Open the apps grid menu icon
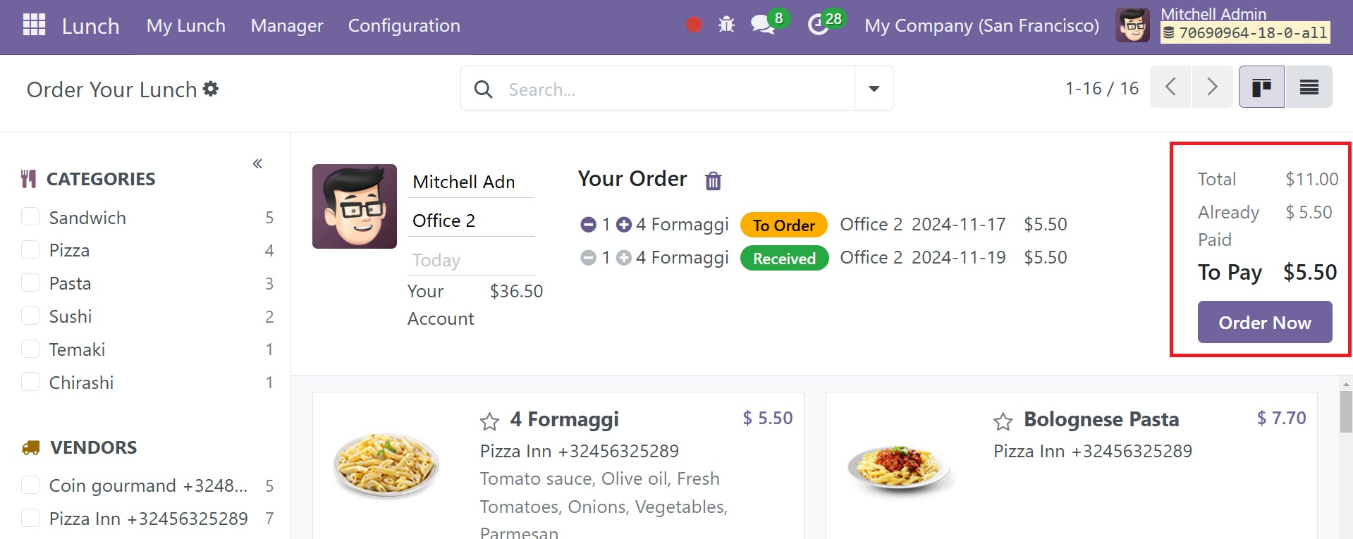 (34, 25)
